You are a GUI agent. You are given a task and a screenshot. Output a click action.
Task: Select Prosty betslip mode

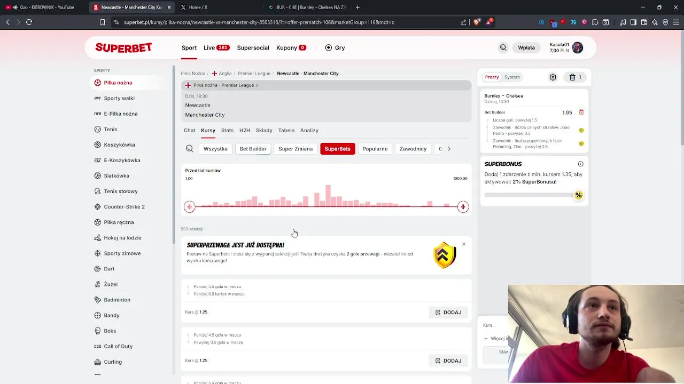(x=492, y=77)
